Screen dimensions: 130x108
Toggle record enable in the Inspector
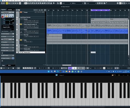point(2,17)
